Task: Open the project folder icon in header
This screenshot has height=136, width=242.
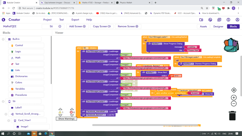Action: [201, 20]
